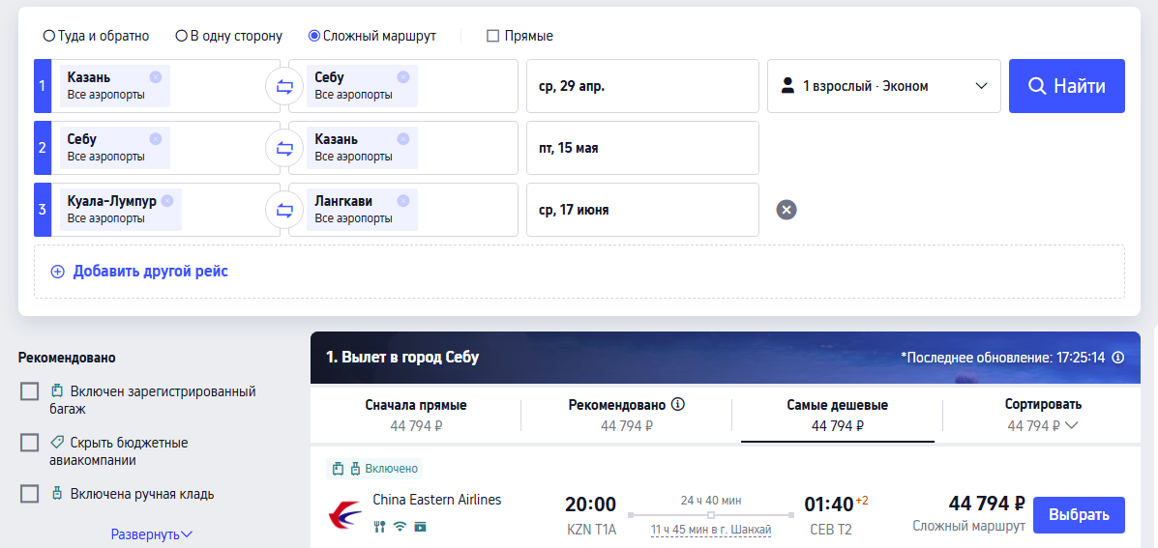Remove the third flight segment
Image resolution: width=1158 pixels, height=548 pixels.
787,210
